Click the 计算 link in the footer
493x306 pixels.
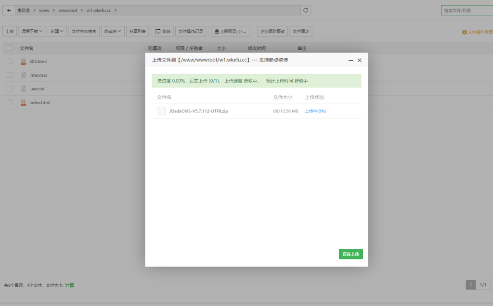70,285
